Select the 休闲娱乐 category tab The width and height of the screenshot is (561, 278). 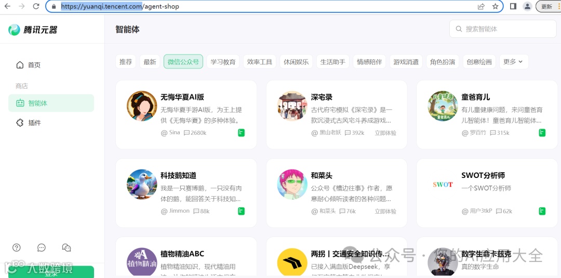tap(296, 62)
